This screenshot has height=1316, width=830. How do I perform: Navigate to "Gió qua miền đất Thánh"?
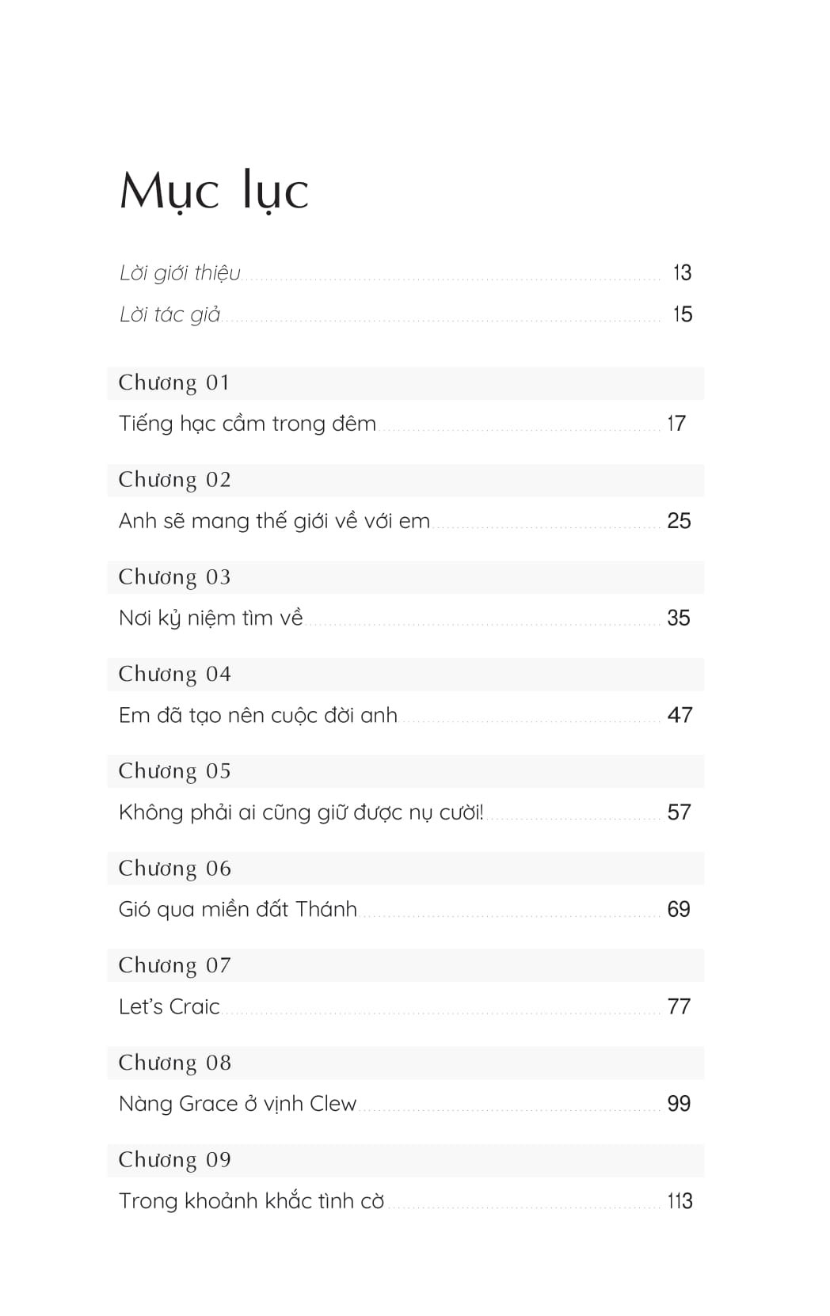pyautogui.click(x=238, y=910)
